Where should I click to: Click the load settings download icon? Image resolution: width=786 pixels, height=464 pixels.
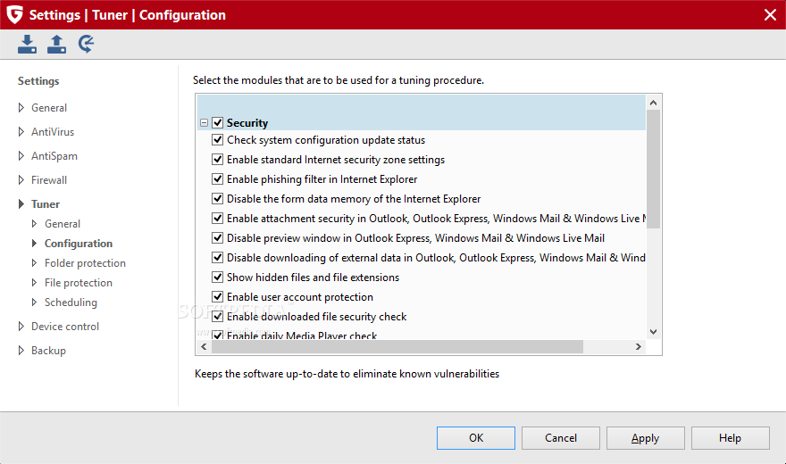(x=27, y=44)
